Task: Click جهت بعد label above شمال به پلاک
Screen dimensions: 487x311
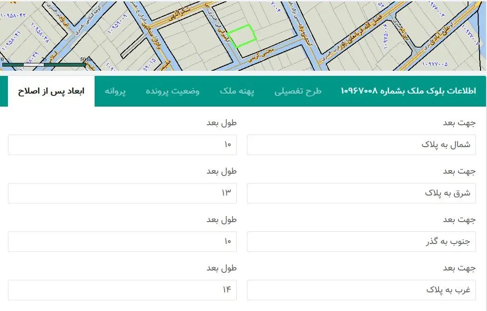Action: (x=460, y=123)
